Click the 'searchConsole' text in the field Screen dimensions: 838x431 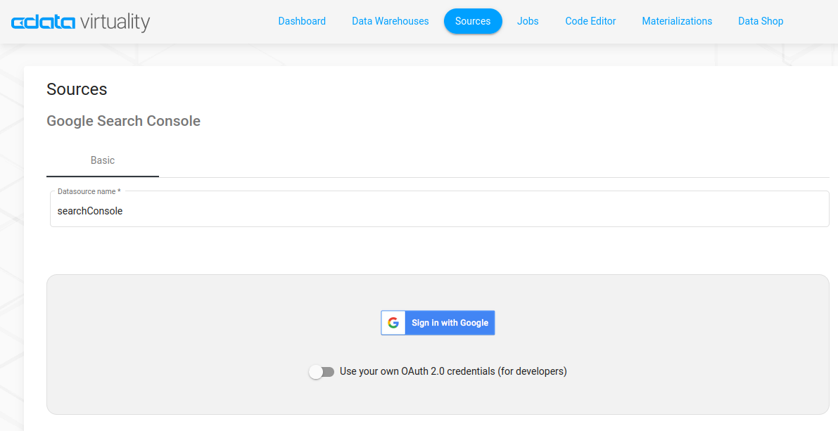tap(90, 211)
